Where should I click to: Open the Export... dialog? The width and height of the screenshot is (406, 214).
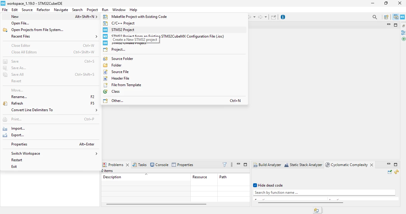tap(51, 135)
